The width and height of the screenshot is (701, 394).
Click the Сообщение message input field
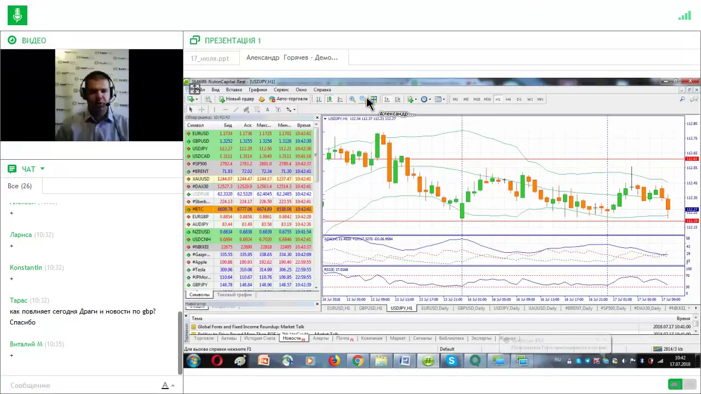point(82,385)
